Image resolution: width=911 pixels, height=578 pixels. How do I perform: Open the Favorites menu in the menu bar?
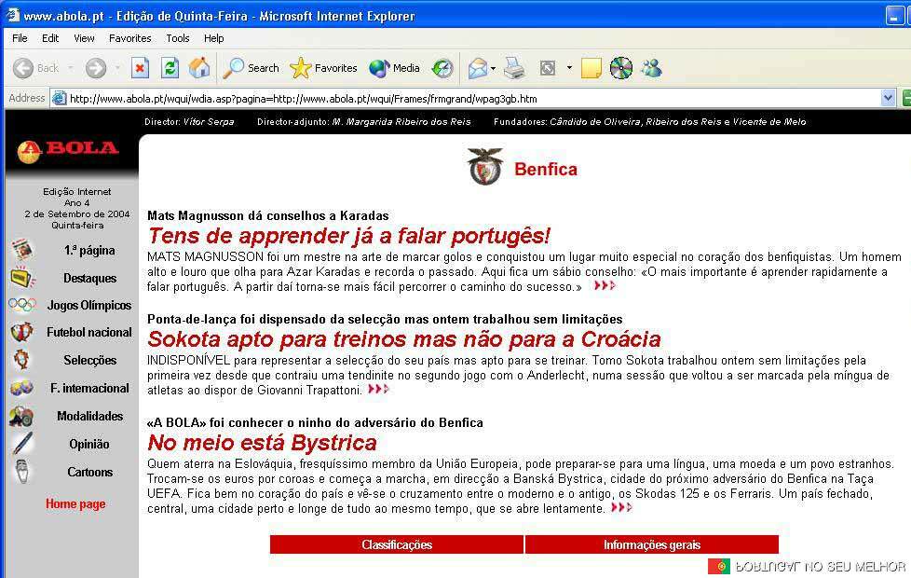(130, 38)
